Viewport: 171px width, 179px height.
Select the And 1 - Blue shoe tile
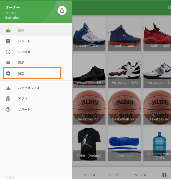(89, 34)
